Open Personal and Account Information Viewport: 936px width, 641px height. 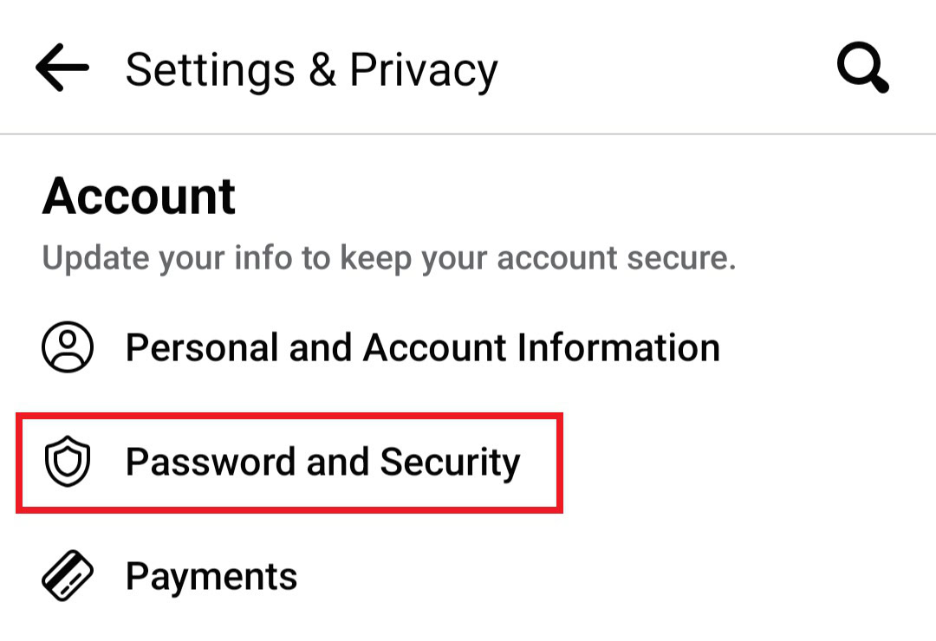[x=422, y=347]
